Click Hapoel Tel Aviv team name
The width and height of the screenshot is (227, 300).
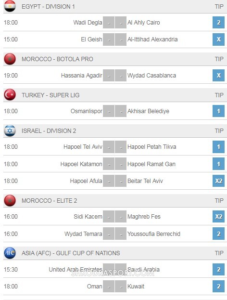(x=83, y=147)
